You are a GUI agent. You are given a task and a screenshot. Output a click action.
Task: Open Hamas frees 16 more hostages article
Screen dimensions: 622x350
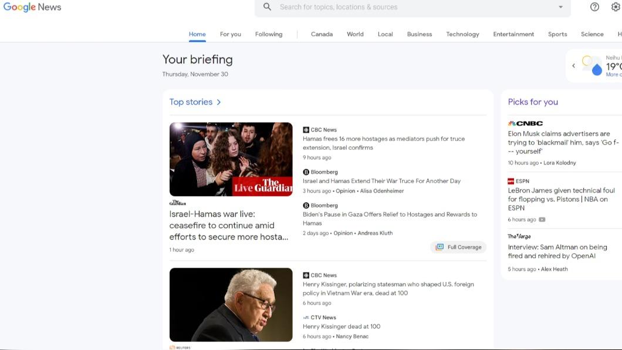(384, 143)
